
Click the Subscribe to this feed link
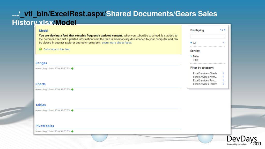(57, 49)
